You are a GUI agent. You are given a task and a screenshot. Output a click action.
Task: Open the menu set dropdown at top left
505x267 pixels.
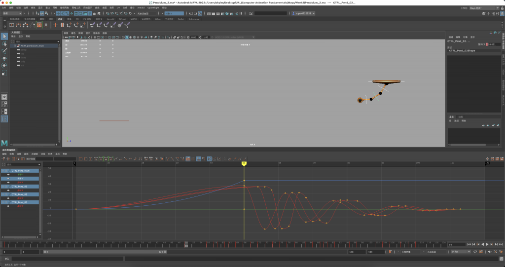(12, 13)
